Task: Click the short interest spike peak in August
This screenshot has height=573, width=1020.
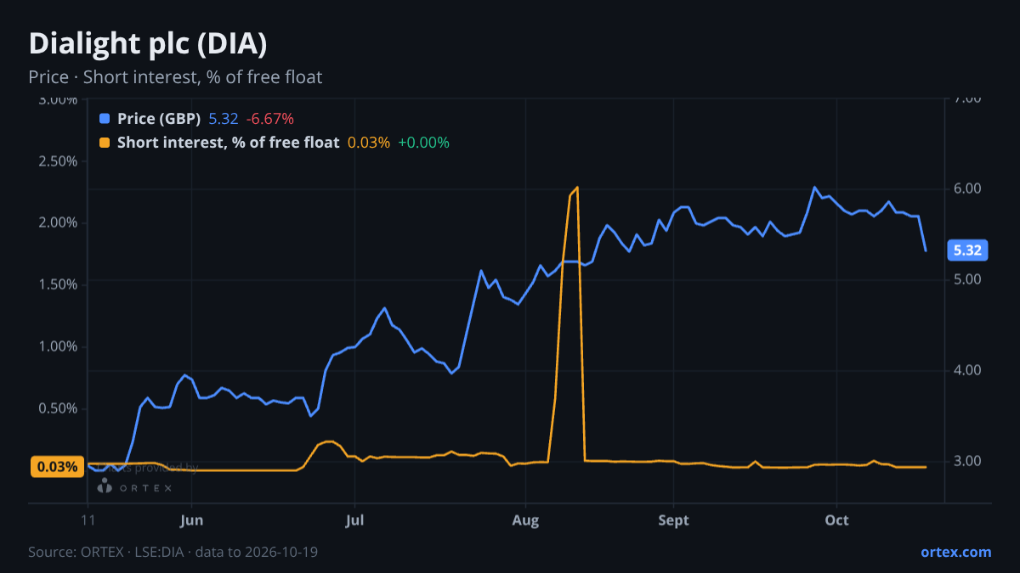Action: coord(577,188)
